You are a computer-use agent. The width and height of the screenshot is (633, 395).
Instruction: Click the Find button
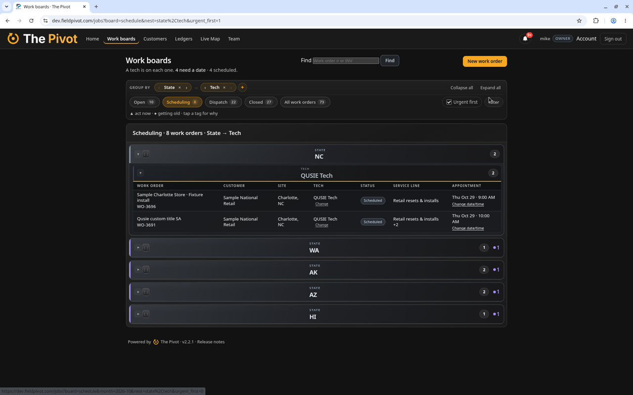[x=390, y=60]
